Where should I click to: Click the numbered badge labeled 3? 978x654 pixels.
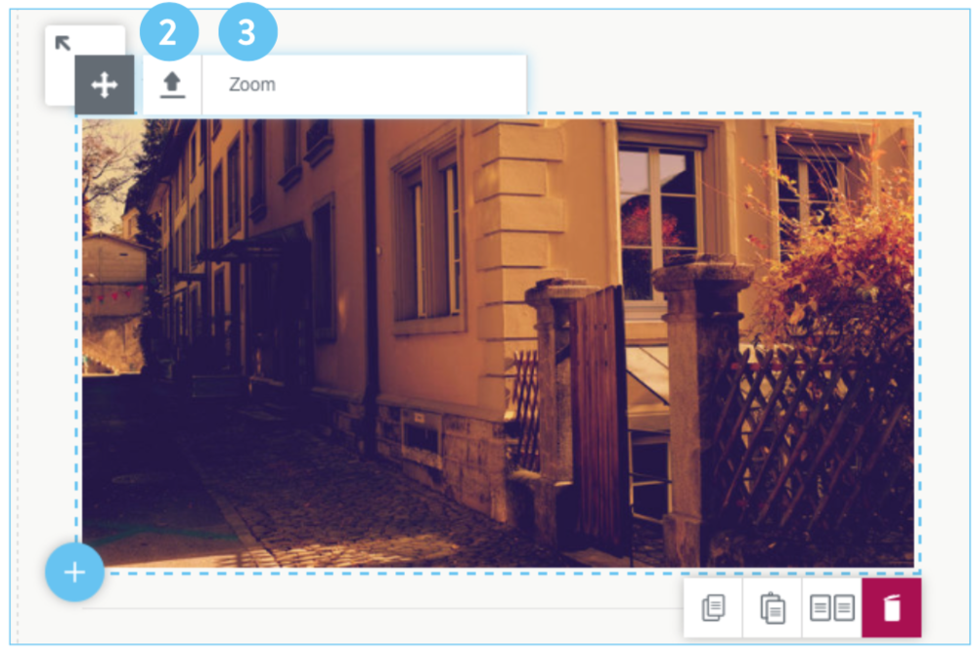245,29
